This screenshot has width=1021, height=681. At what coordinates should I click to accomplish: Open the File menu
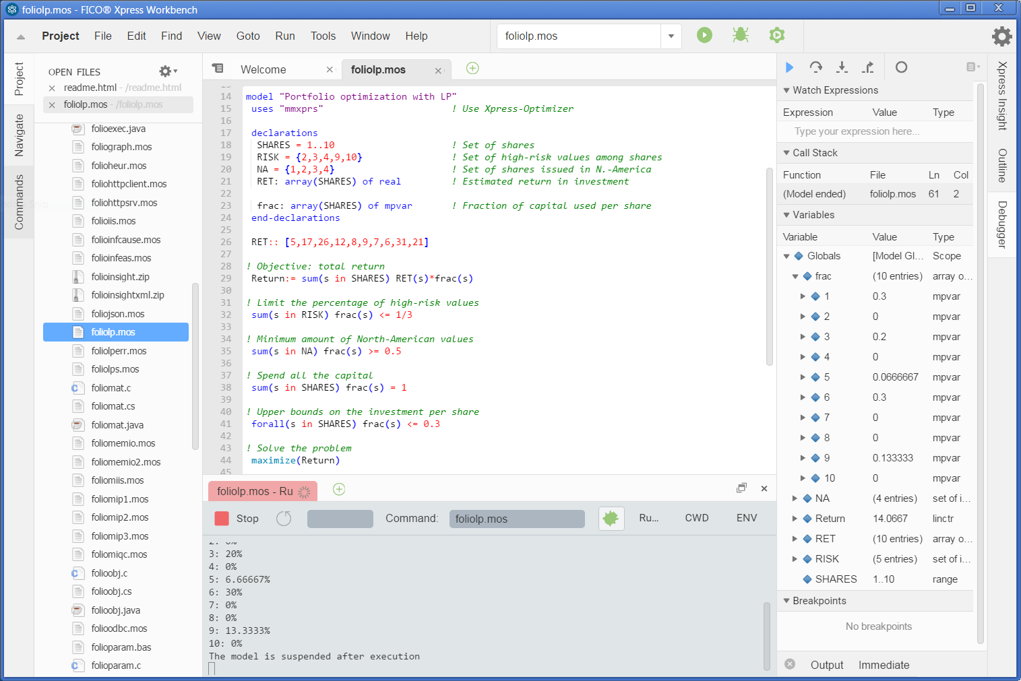pyautogui.click(x=103, y=36)
